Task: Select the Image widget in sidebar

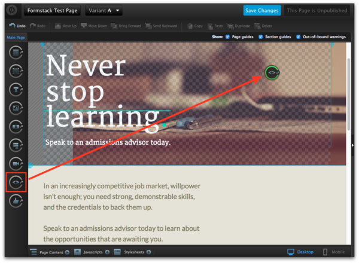Action: point(16,108)
